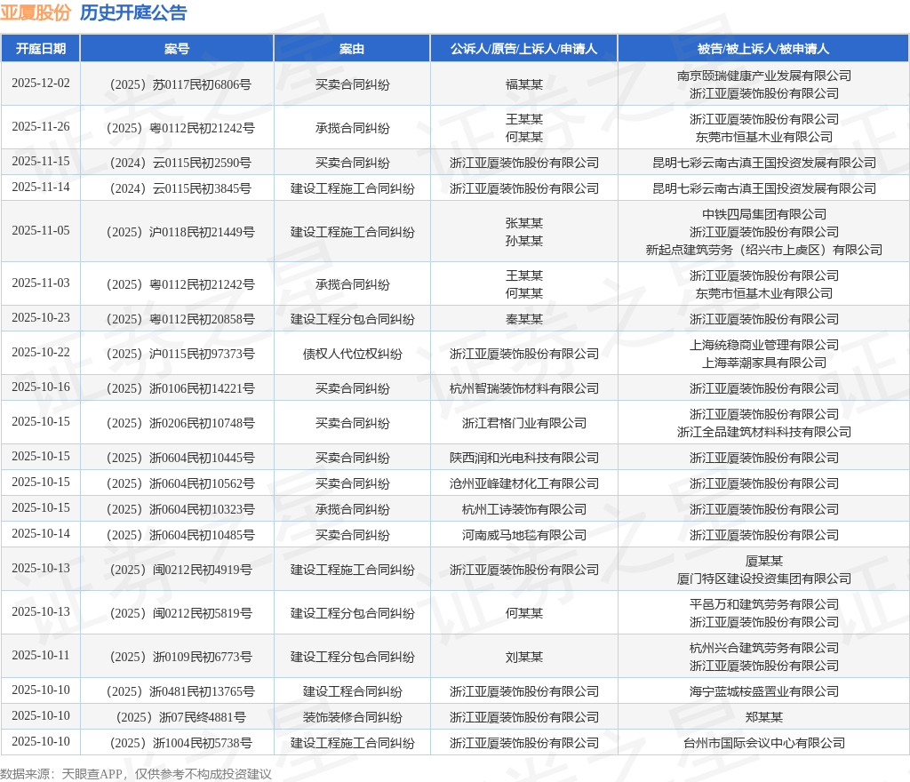Select the 案号 column header
This screenshot has height=782, width=910.
pyautogui.click(x=177, y=49)
